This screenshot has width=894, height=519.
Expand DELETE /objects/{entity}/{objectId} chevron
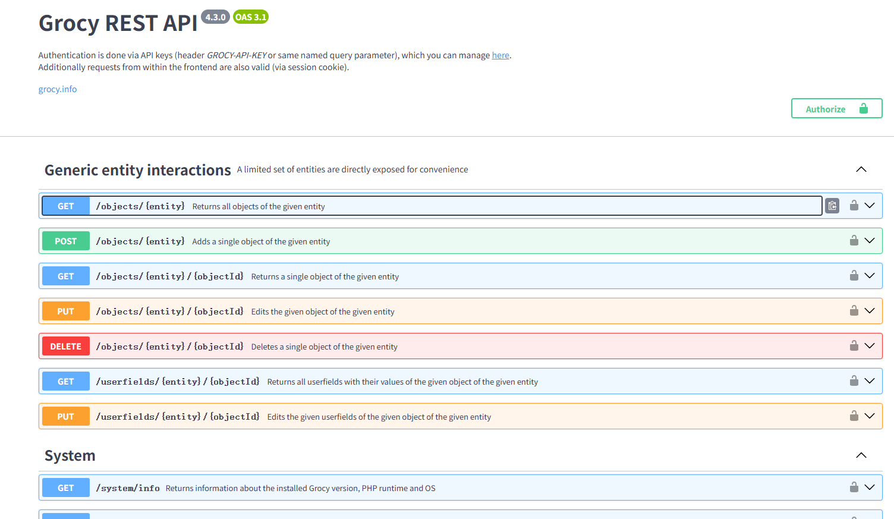[x=870, y=346]
